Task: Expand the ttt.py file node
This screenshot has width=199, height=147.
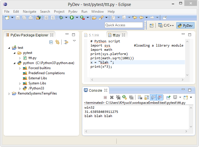Action: click(20, 58)
